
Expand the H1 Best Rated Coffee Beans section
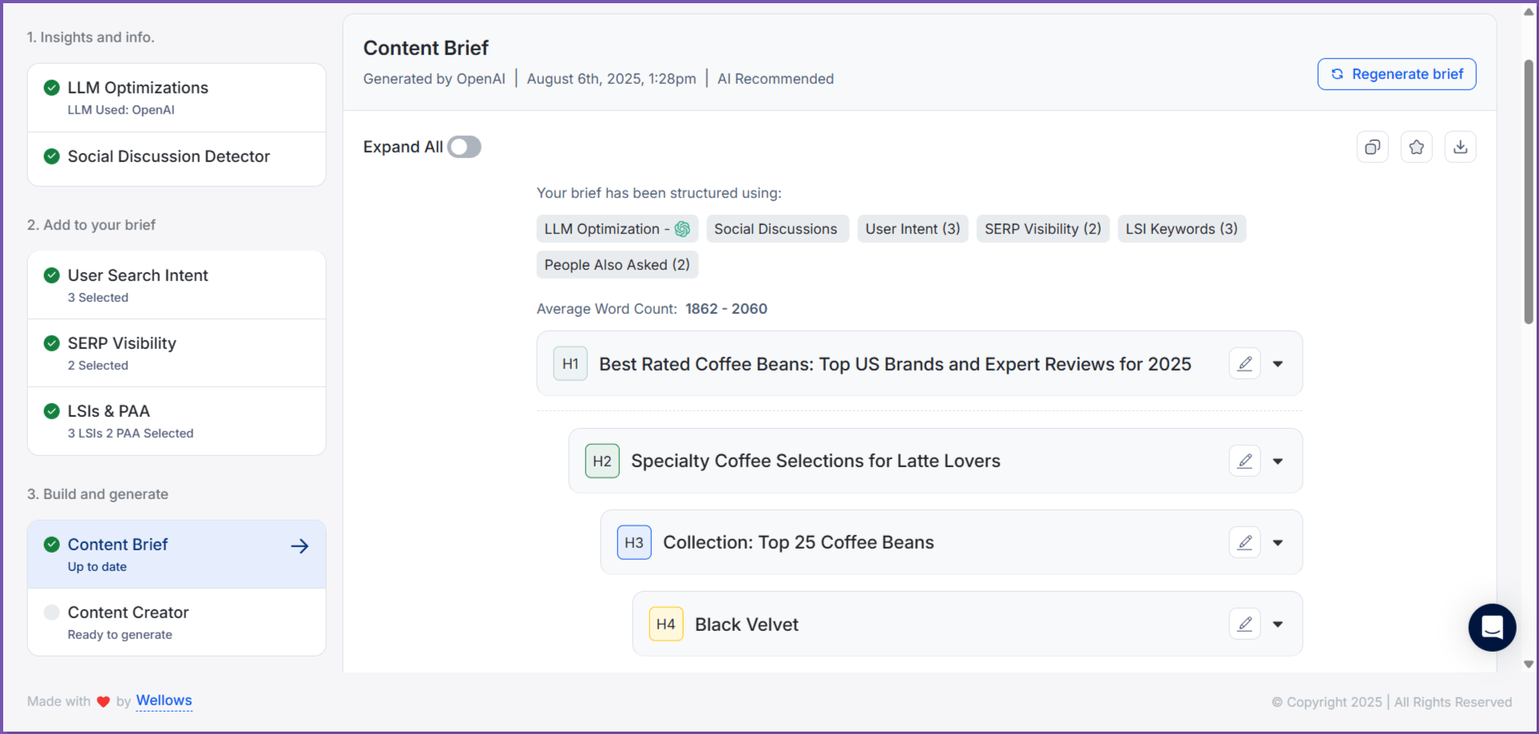[x=1278, y=364]
